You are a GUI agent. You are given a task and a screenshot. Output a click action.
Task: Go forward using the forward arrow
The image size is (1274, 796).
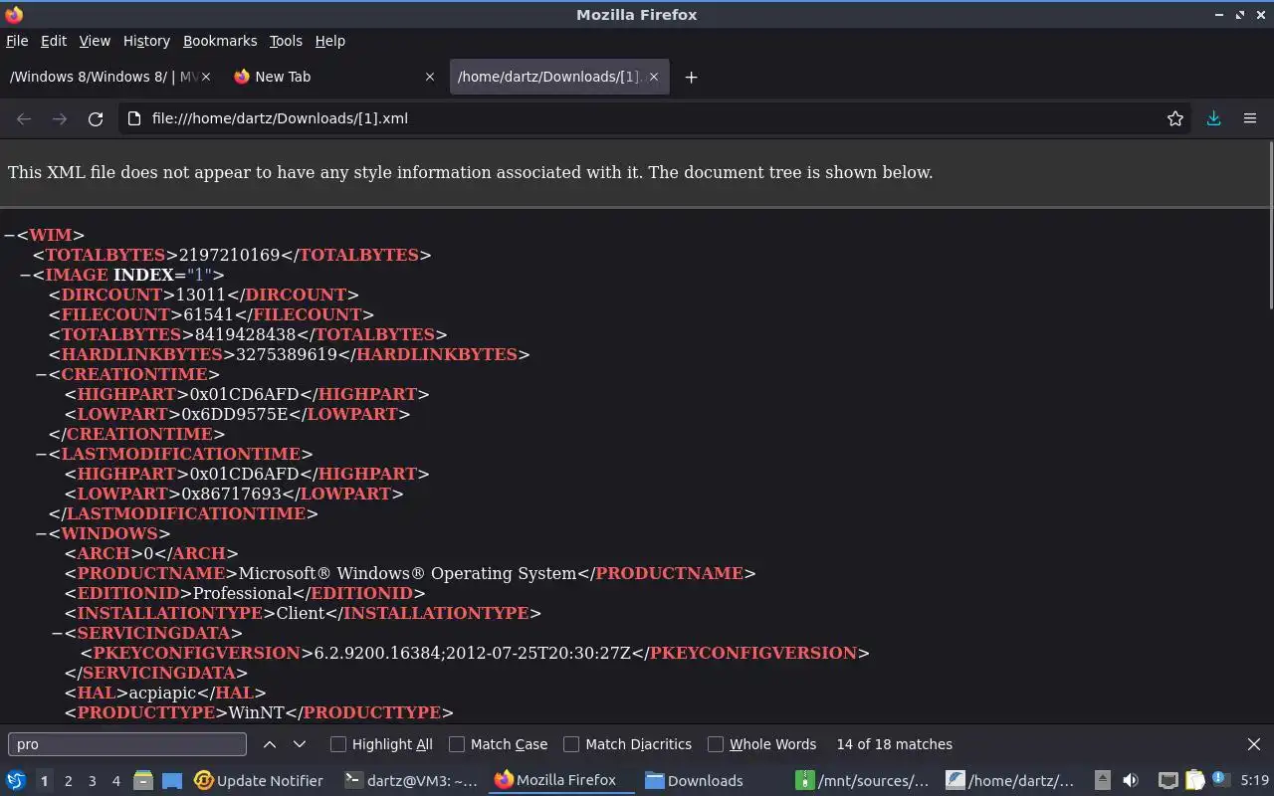[60, 118]
